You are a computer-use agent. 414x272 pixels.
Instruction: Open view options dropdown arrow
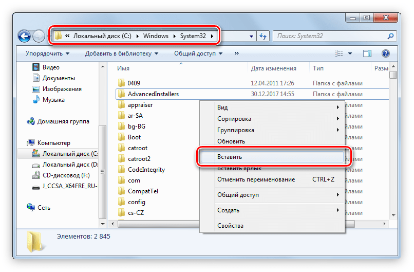pos(350,53)
